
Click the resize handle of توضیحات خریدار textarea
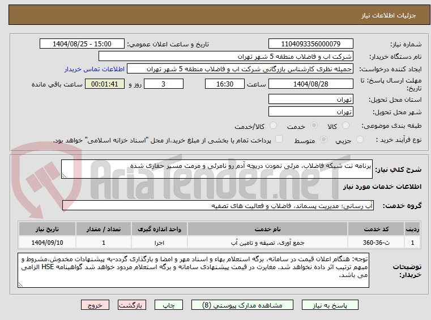pyautogui.click(x=20, y=284)
